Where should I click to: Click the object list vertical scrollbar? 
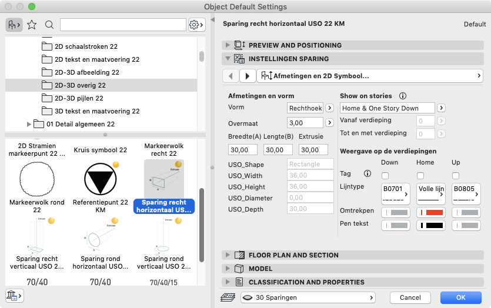[x=202, y=225]
